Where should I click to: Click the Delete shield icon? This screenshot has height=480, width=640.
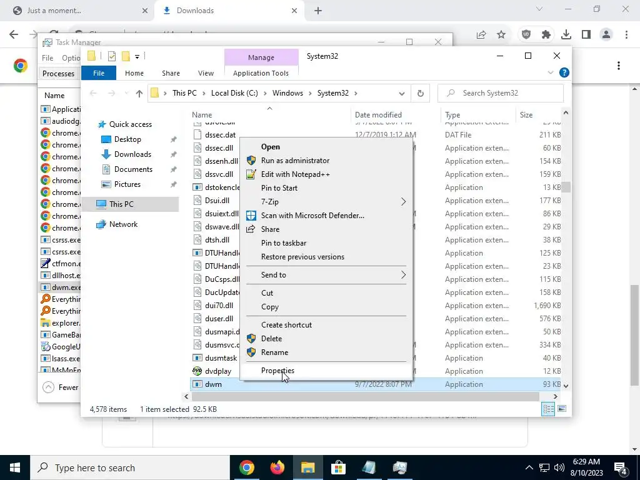pyautogui.click(x=251, y=338)
